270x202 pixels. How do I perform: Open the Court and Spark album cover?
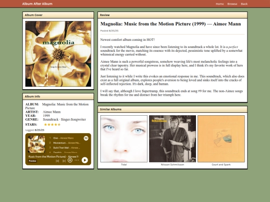point(221,139)
